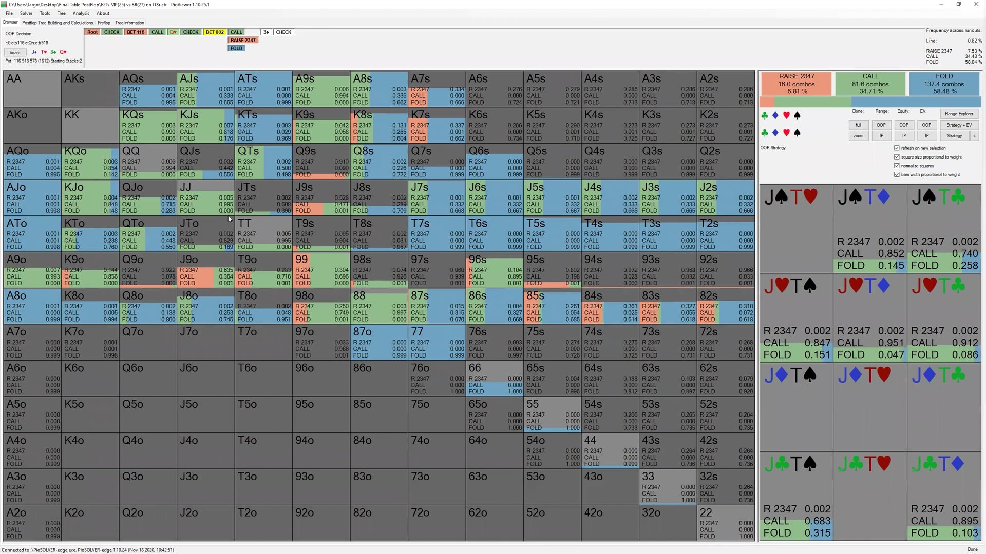This screenshot has height=554, width=986.
Task: Select the diamond suit icon in first row
Action: [775, 115]
